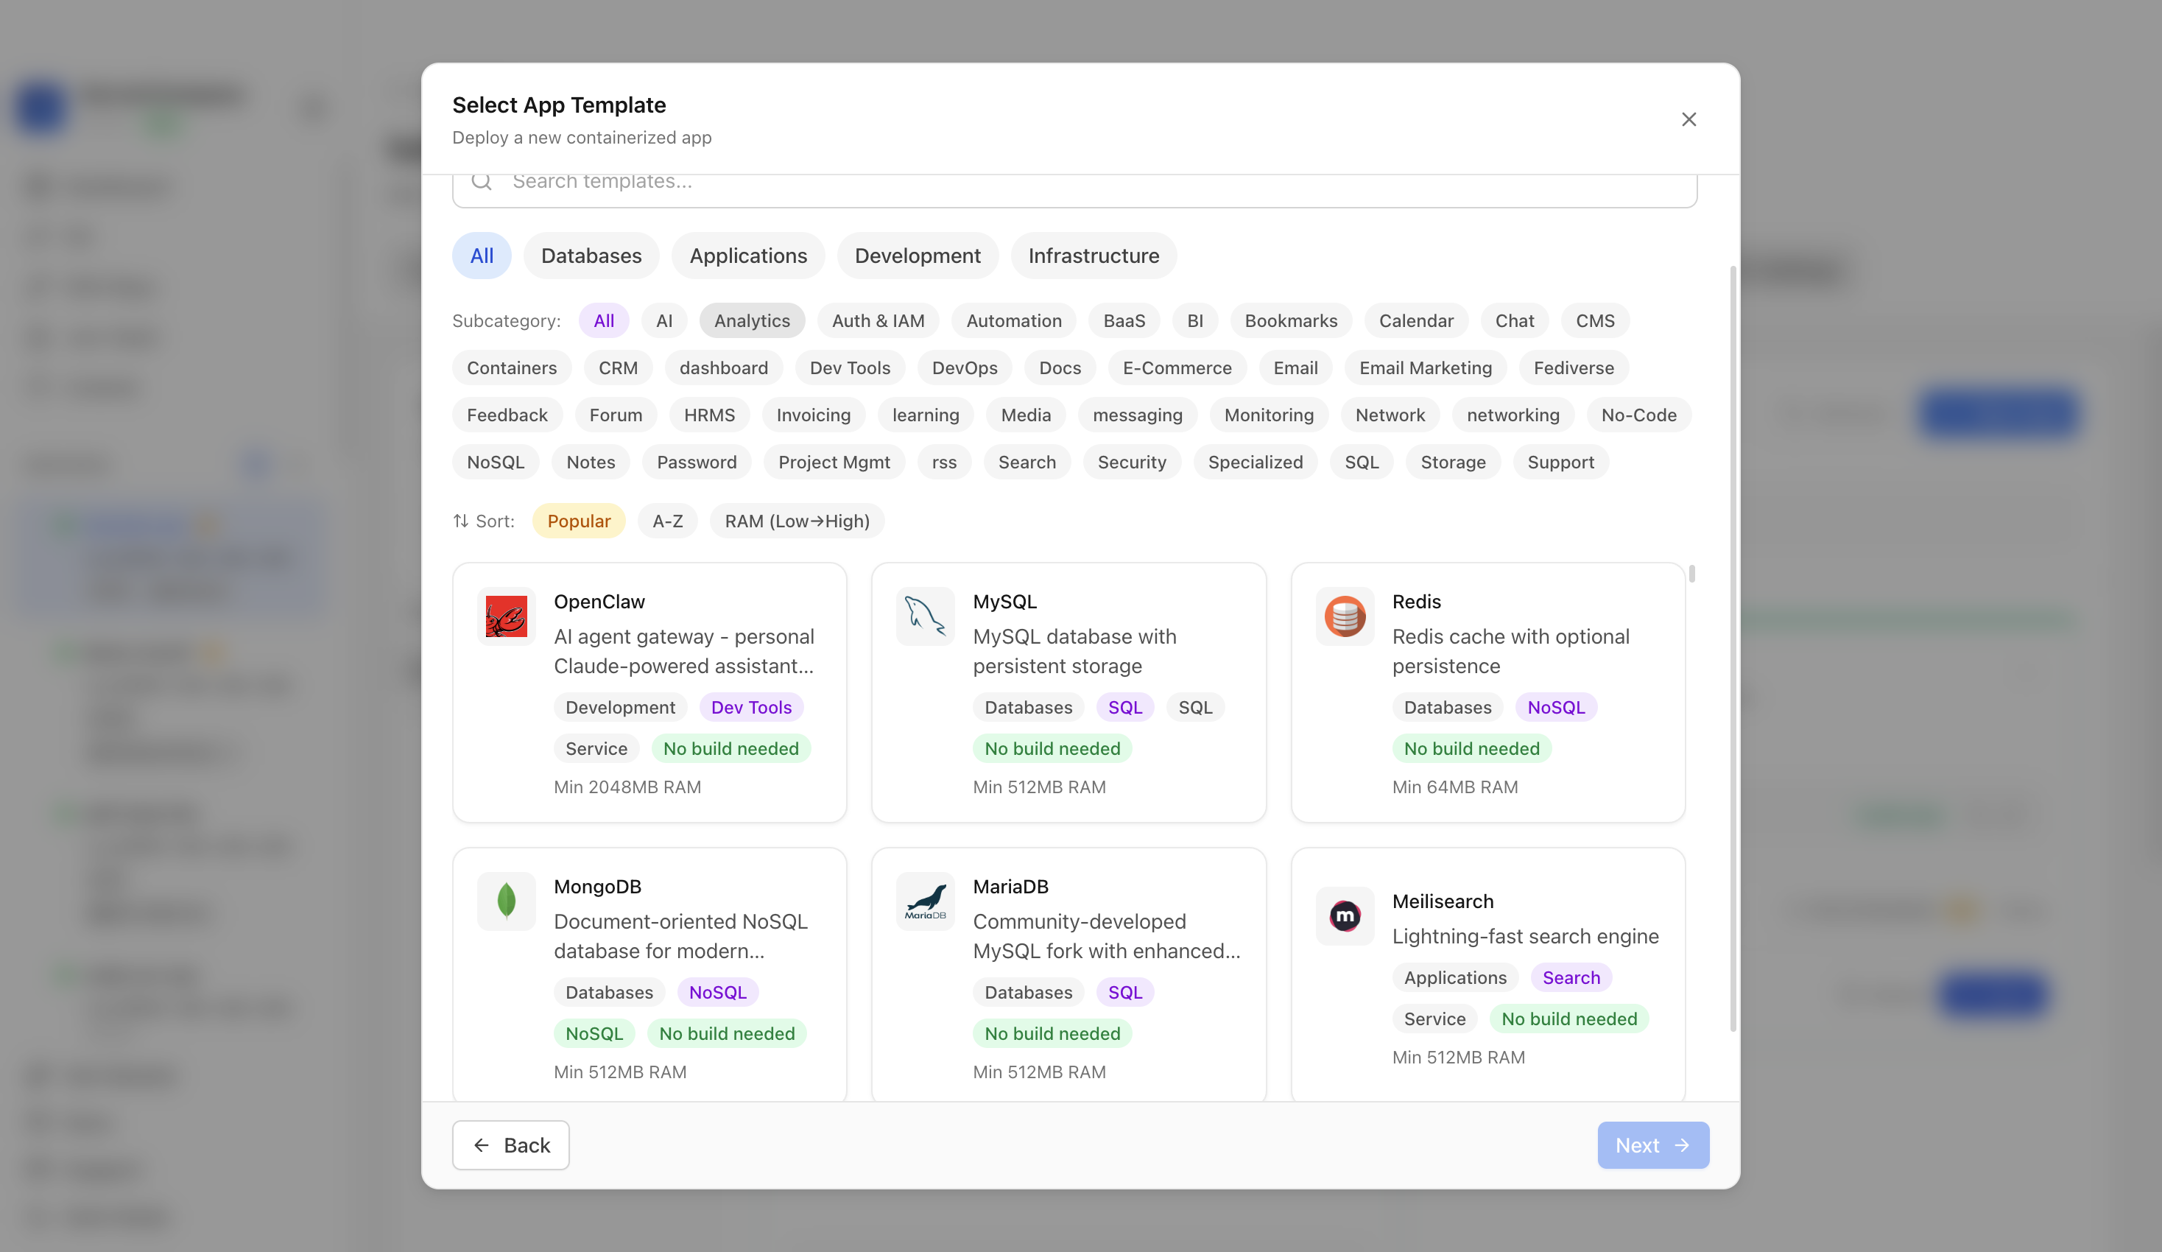The height and width of the screenshot is (1252, 2162).
Task: Switch to the Databases category tab
Action: pos(591,256)
